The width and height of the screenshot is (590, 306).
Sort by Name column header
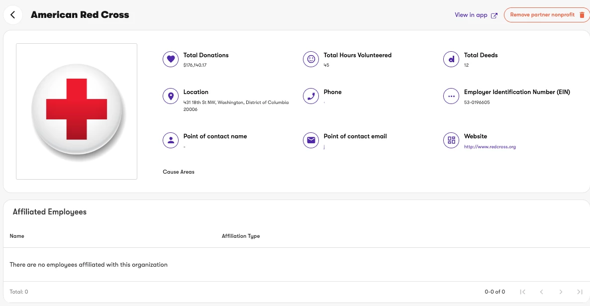tap(17, 236)
